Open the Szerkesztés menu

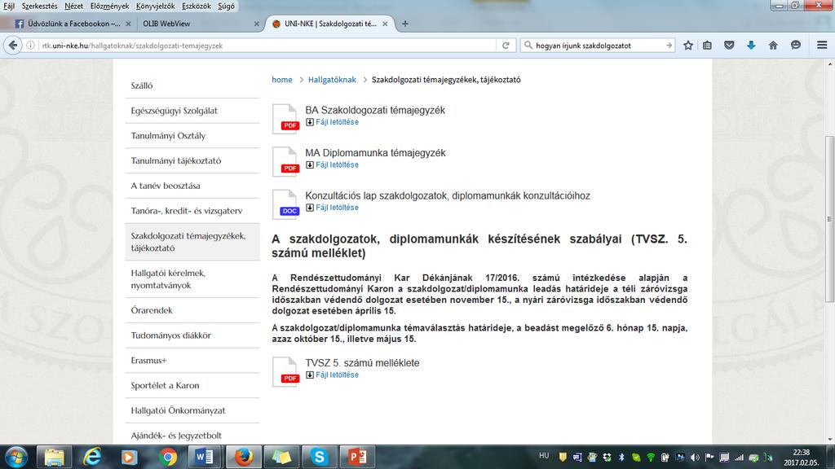click(39, 6)
